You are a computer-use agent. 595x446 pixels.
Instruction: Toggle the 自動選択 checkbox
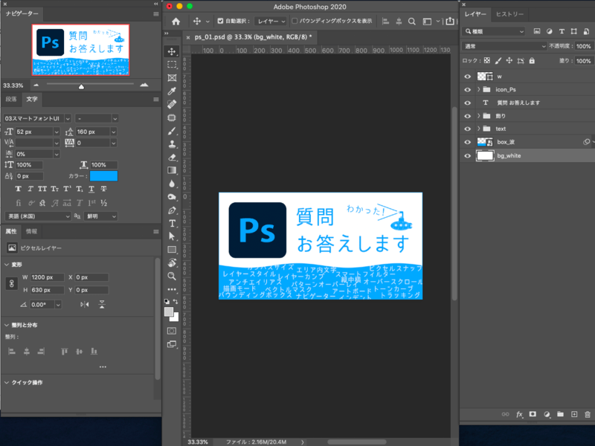[x=219, y=22]
